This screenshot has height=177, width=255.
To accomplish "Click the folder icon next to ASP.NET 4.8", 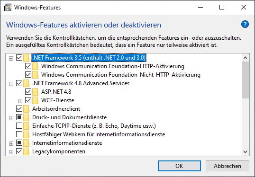I will point(35,92).
